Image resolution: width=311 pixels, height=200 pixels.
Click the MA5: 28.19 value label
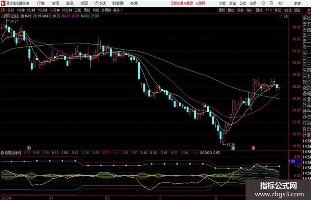[x=33, y=16]
